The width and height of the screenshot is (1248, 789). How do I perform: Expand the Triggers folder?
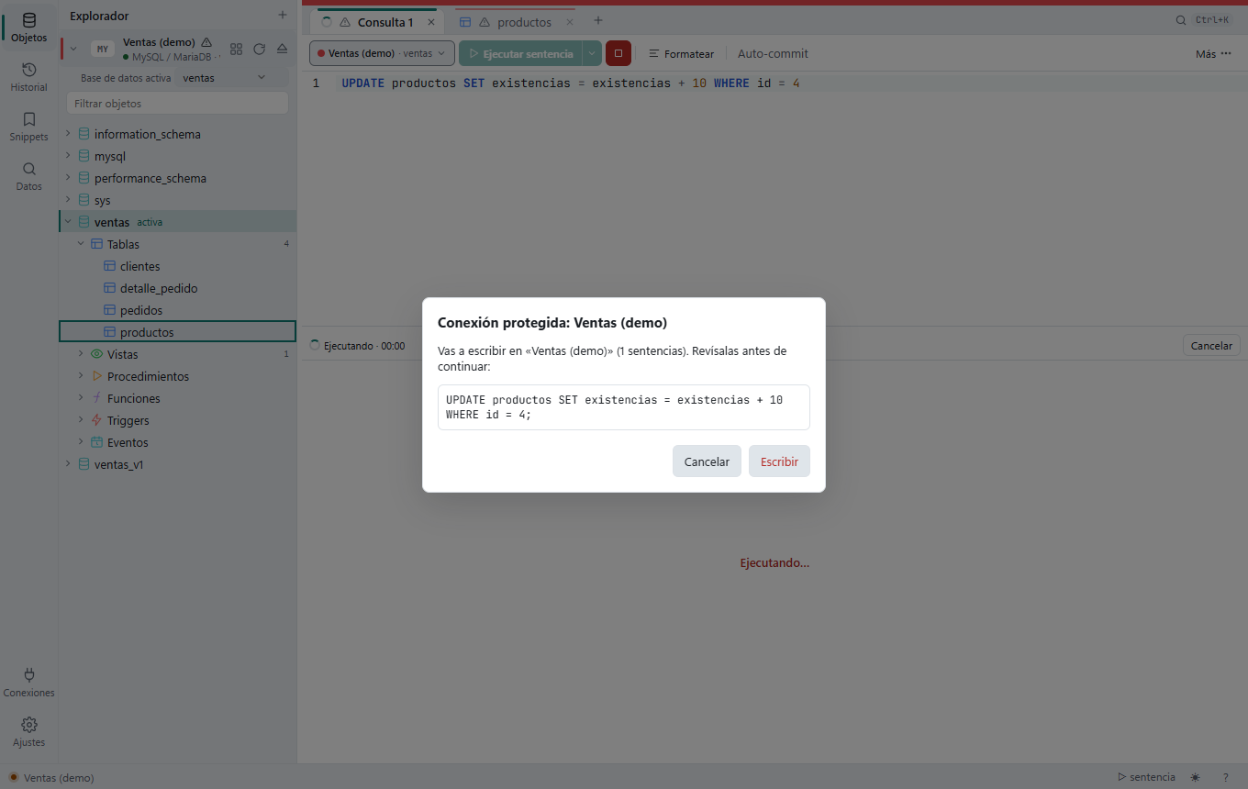(x=81, y=420)
